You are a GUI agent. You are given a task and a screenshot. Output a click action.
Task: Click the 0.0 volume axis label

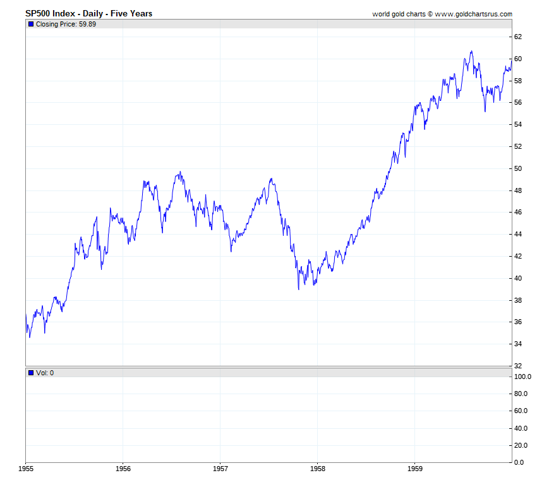pyautogui.click(x=519, y=462)
